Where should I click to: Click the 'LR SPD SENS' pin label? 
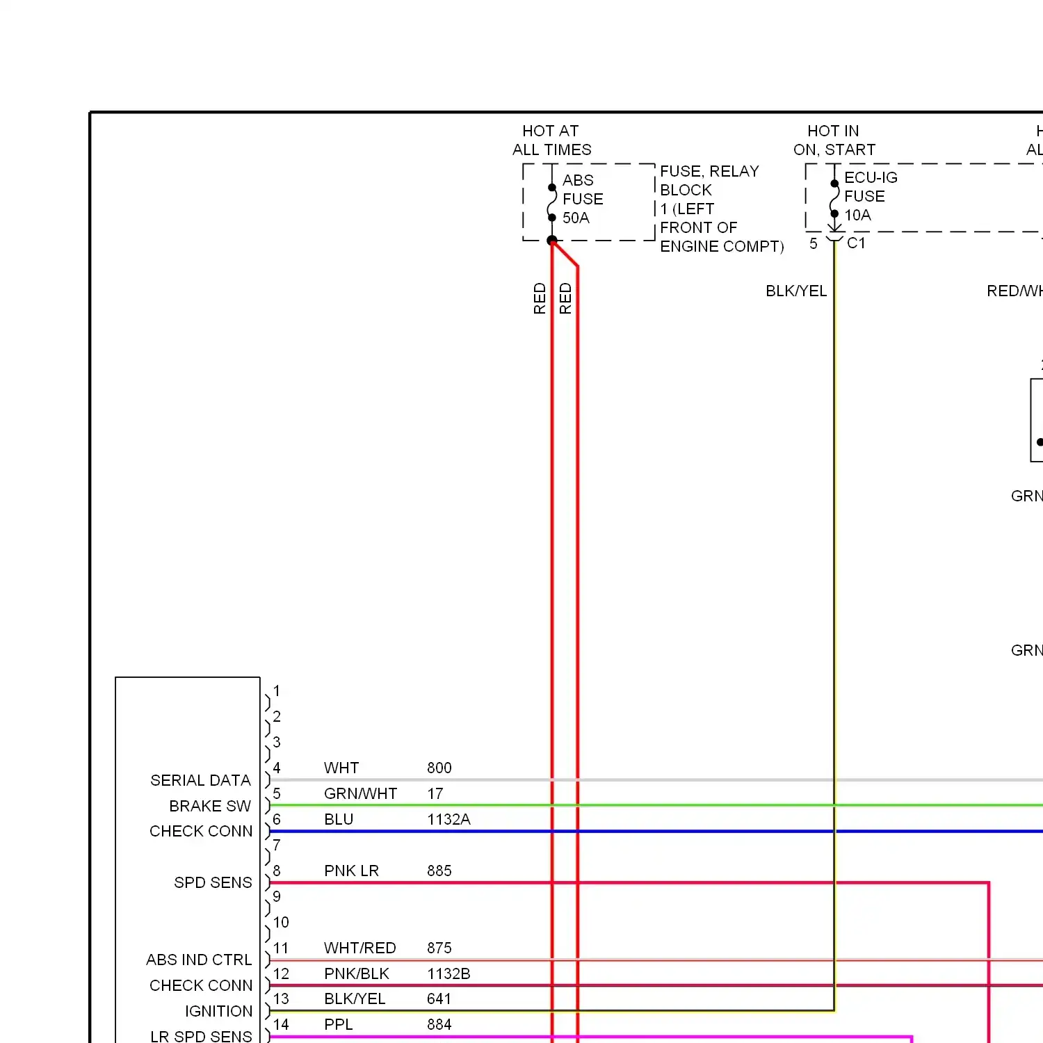coord(201,1036)
